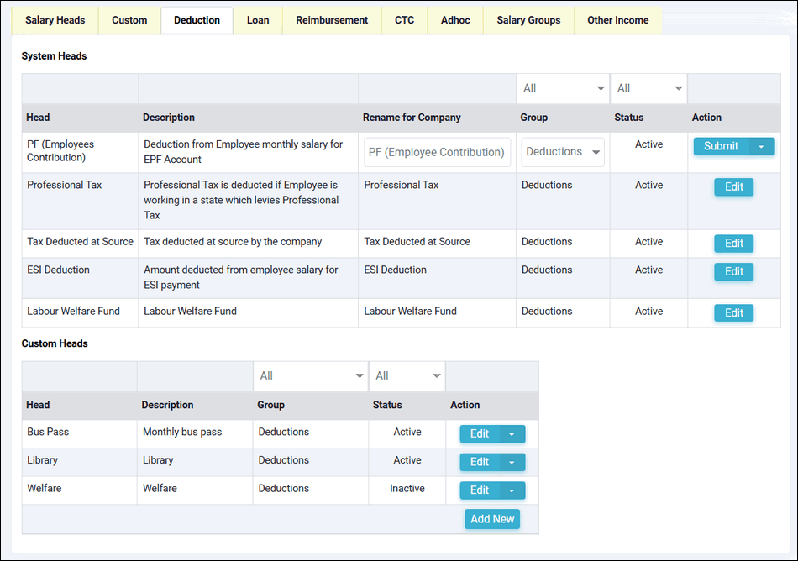Open the Salary Heads tab
798x561 pixels.
[x=55, y=20]
